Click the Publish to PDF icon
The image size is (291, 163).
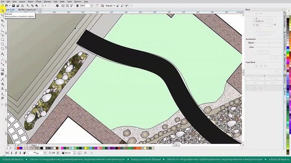72,6
